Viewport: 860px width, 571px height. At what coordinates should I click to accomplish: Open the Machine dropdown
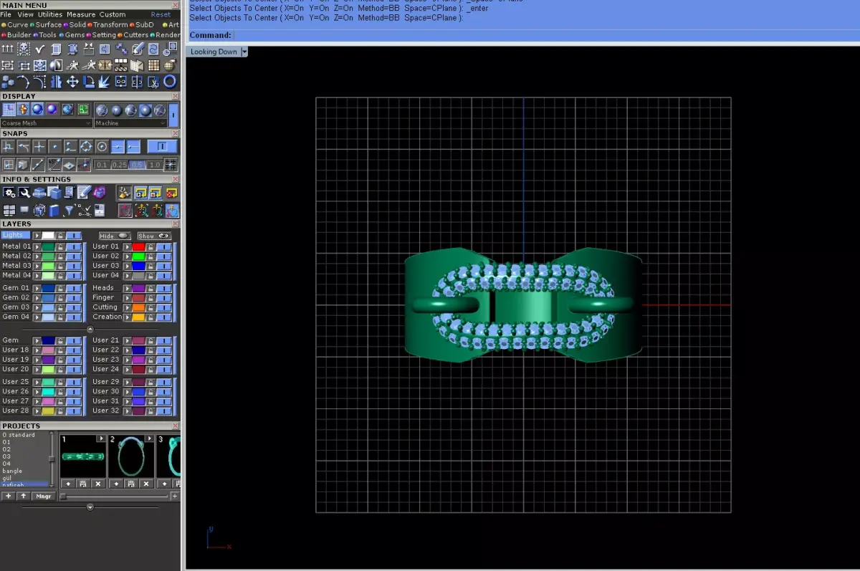pos(130,123)
